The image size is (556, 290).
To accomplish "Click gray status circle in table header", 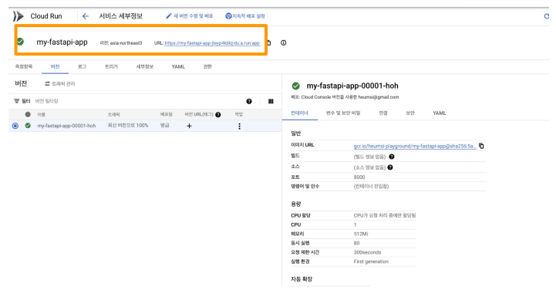I will (28, 114).
